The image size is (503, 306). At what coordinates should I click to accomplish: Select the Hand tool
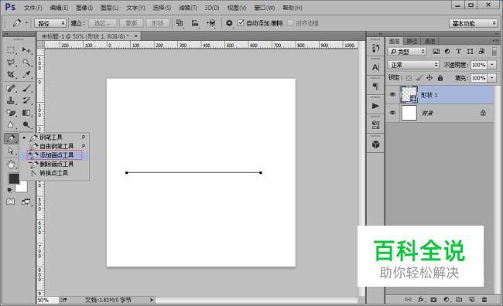(x=11, y=165)
